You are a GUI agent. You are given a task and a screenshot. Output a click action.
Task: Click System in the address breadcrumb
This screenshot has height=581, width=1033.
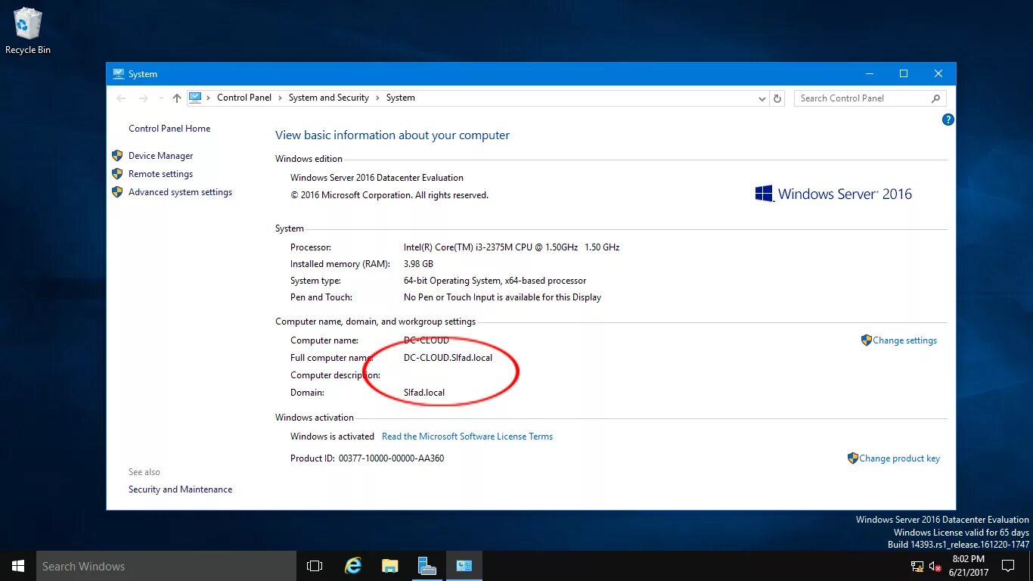(400, 98)
